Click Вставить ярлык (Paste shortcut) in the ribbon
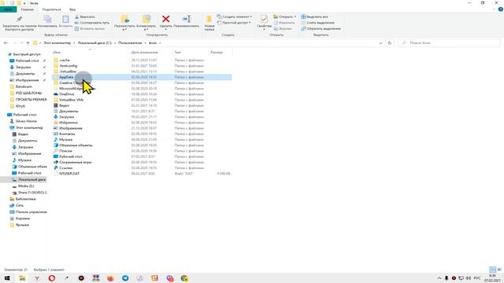This screenshot has height=283, width=504. [90, 29]
